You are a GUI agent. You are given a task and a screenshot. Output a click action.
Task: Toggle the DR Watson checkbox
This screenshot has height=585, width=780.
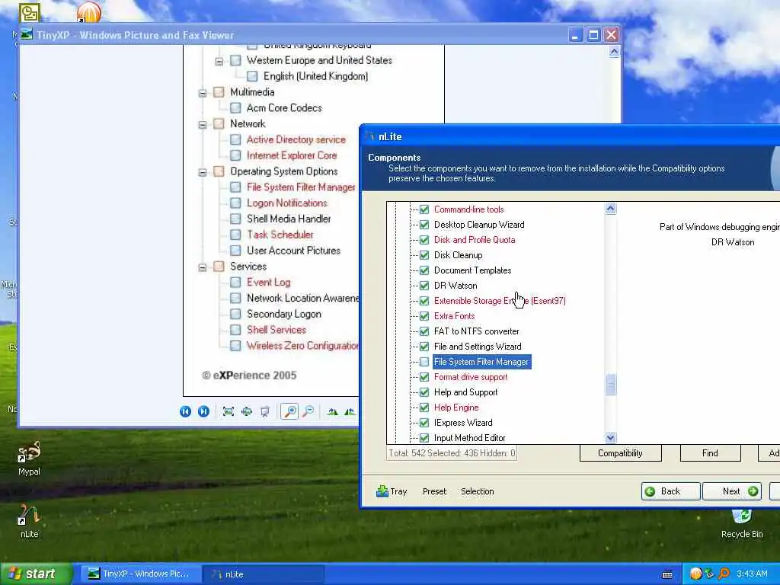point(424,286)
